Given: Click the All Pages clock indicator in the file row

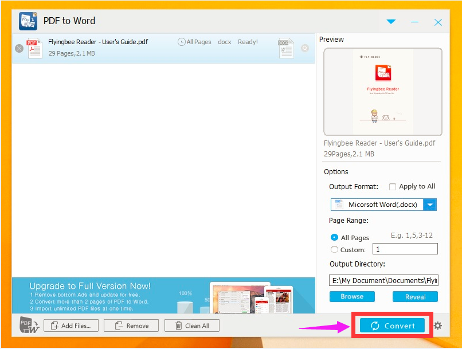Looking at the screenshot, I should pos(194,42).
